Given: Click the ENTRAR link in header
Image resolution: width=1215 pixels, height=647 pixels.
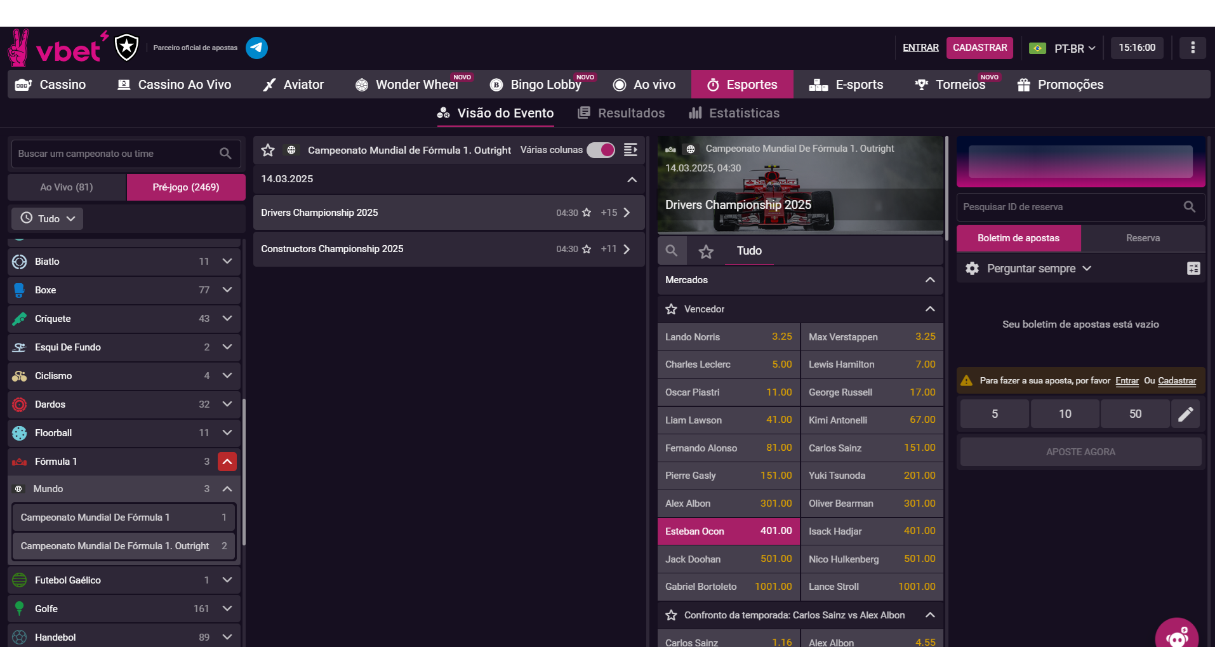Looking at the screenshot, I should coord(920,48).
